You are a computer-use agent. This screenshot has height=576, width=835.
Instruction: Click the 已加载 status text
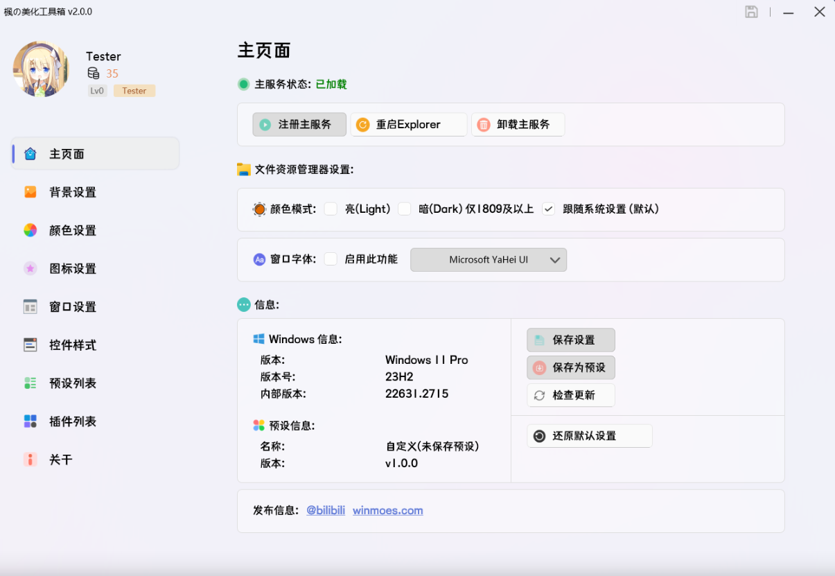coord(331,85)
